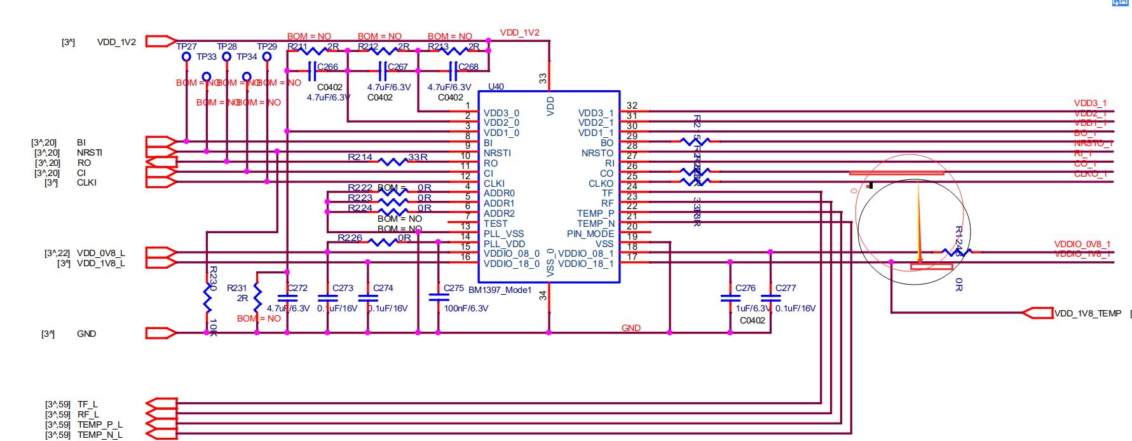Select resistor R222 designator

(x=360, y=187)
